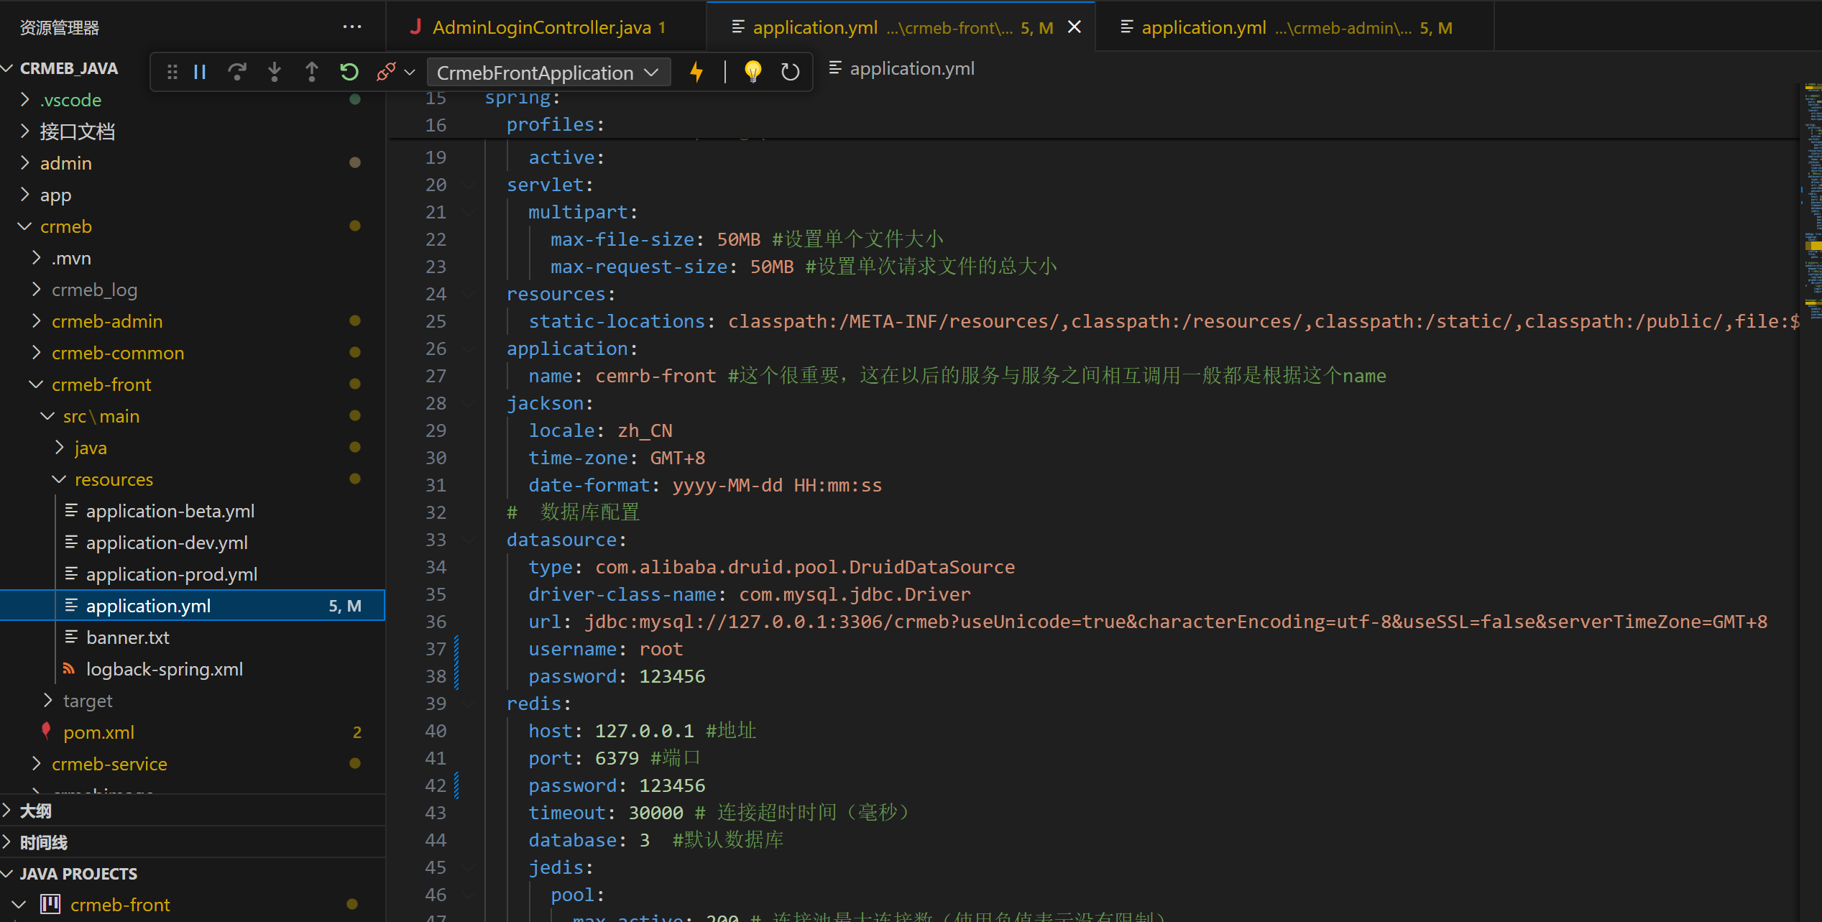Fold the jackson block at line 28
Viewport: 1822px width, 922px height.
click(469, 404)
